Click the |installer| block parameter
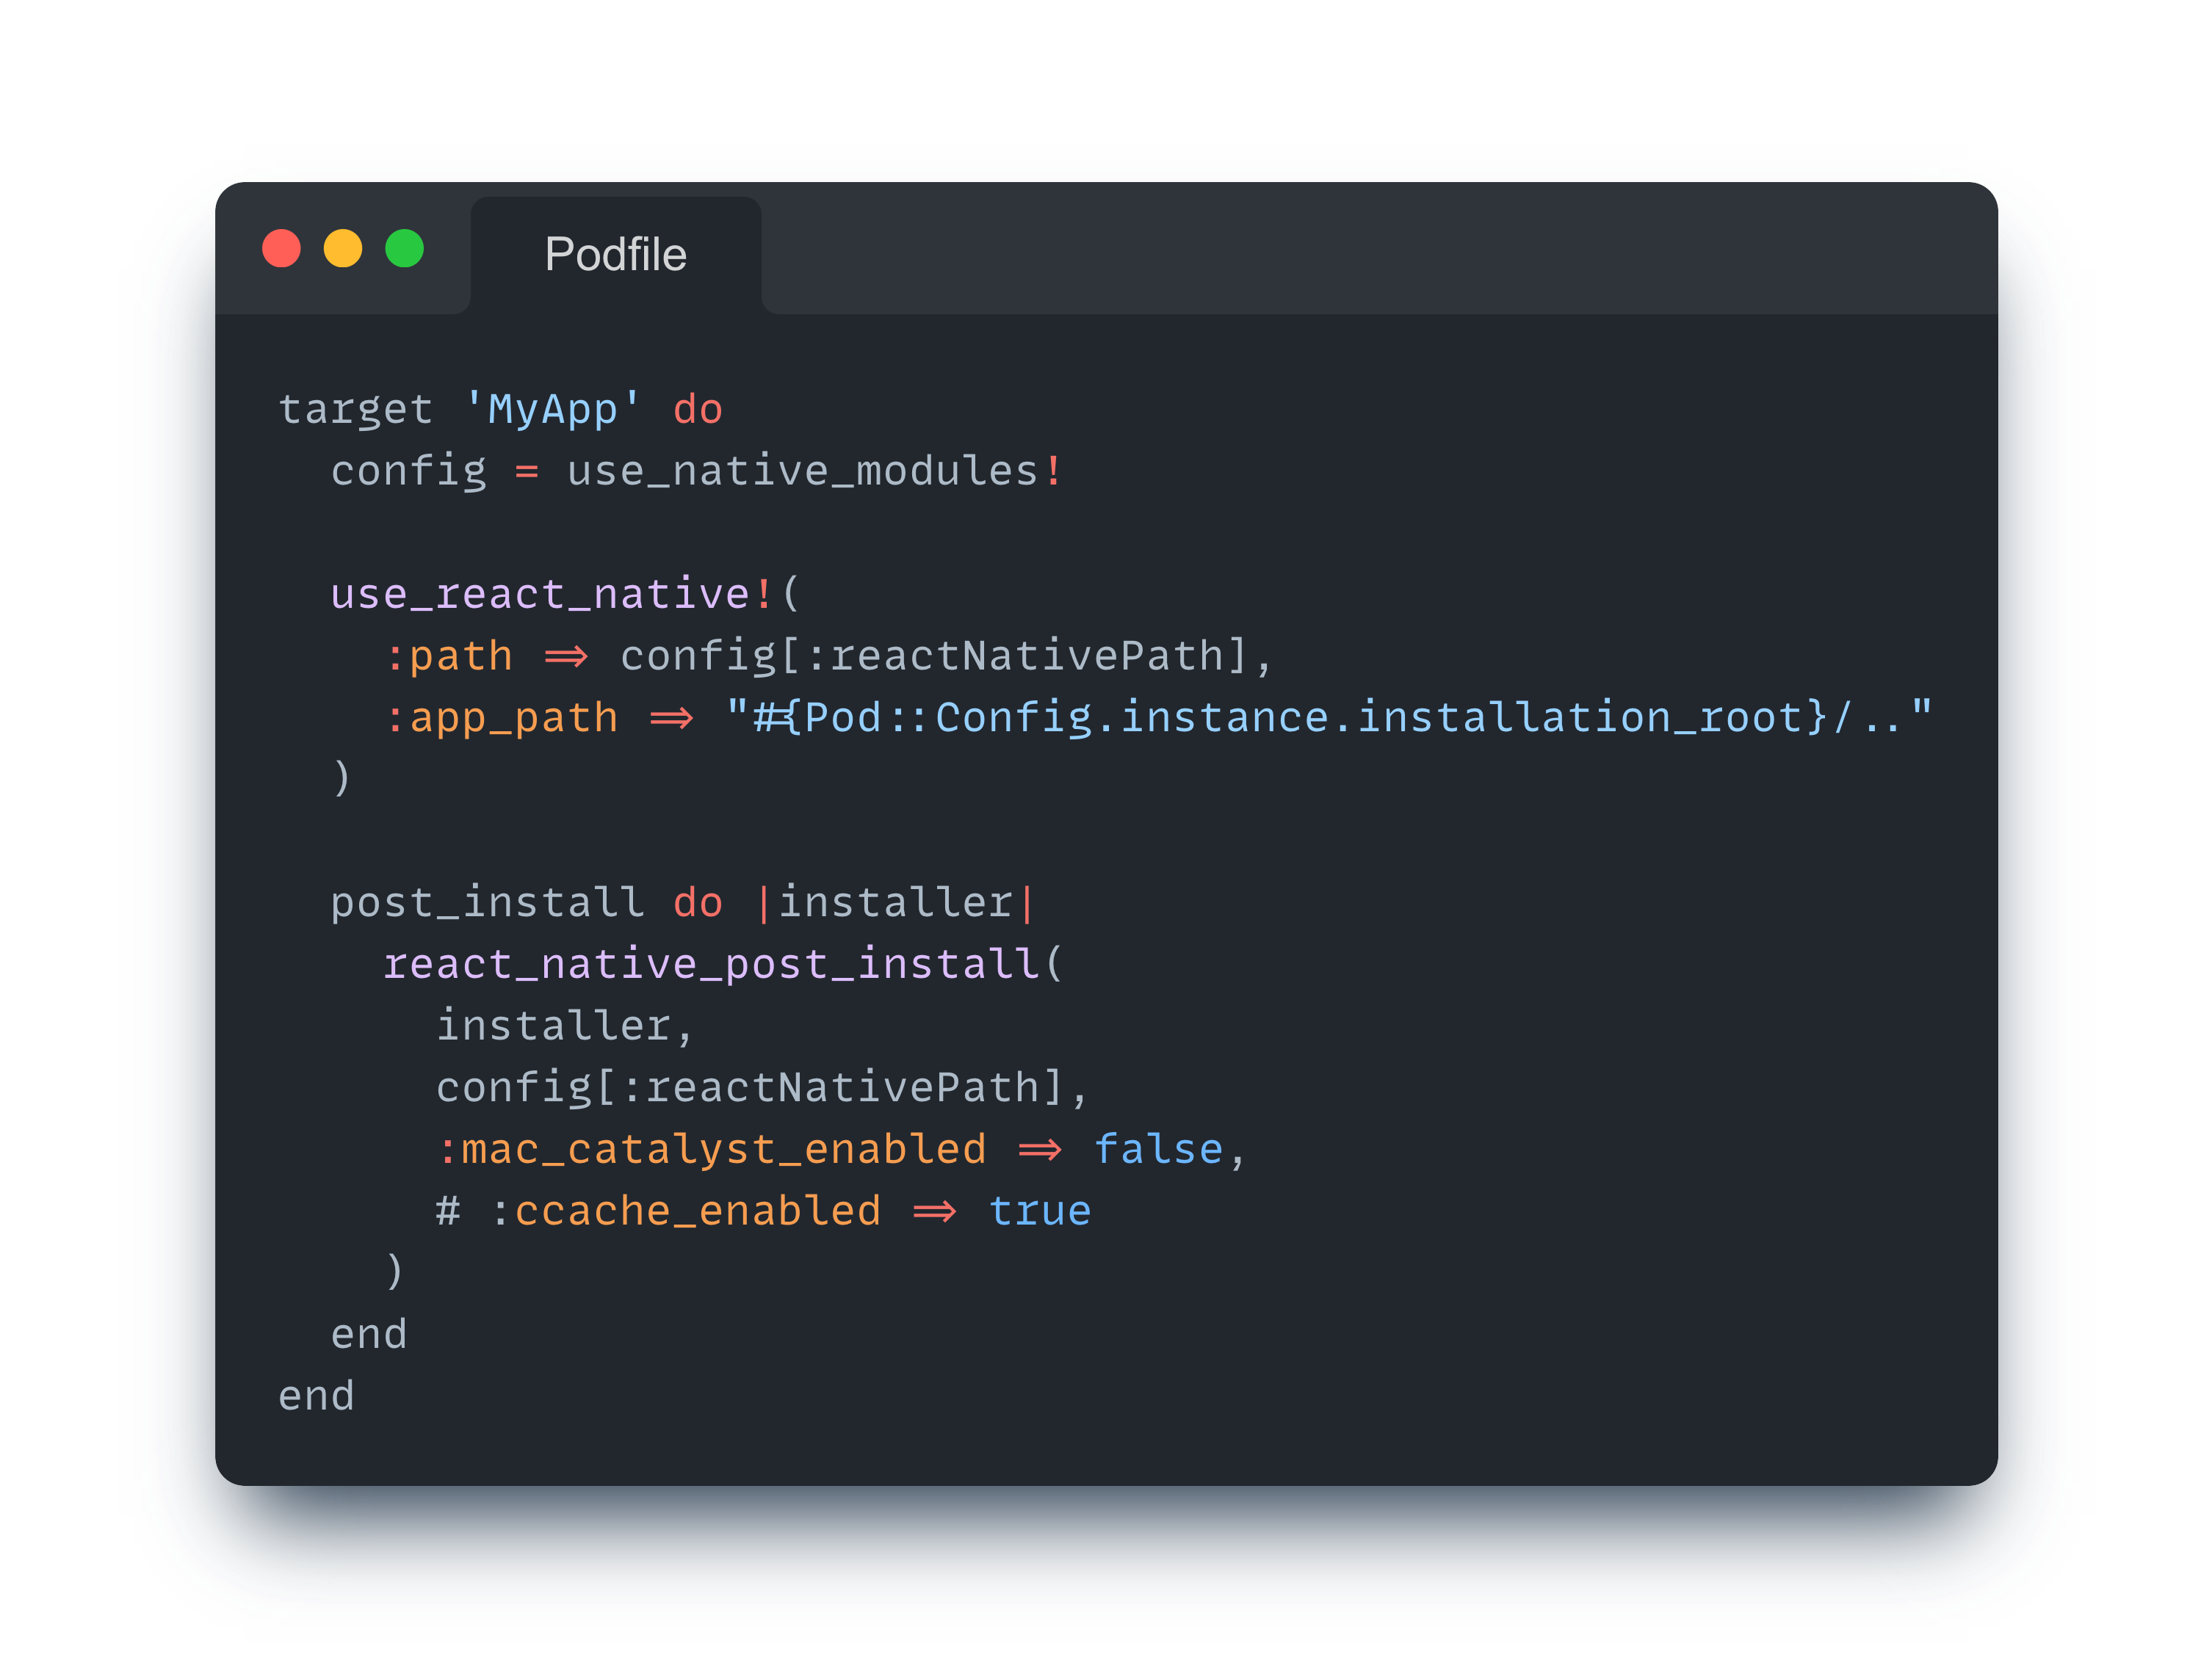2212x1668 pixels. [x=895, y=904]
